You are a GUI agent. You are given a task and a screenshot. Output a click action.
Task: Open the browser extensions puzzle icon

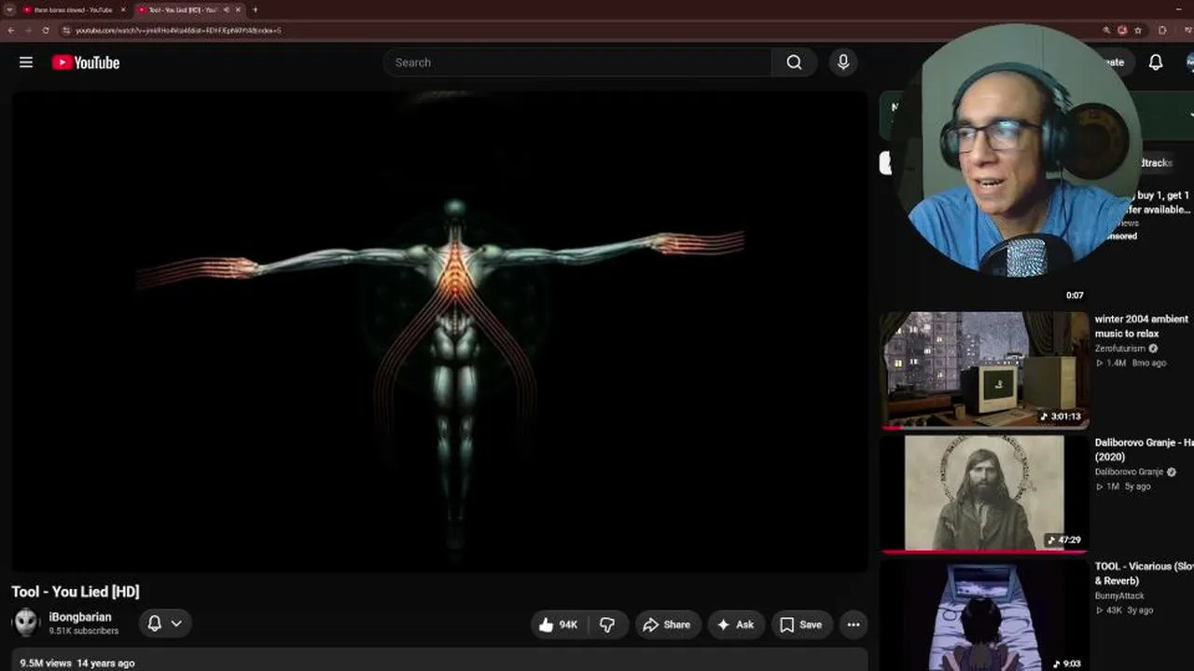pyautogui.click(x=1162, y=30)
